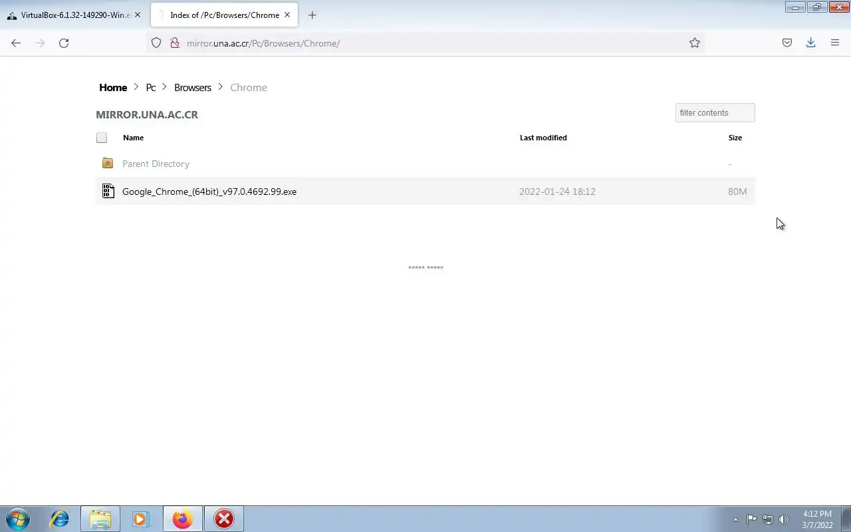Launch Internet Explorer from taskbar
This screenshot has height=532, width=851.
[60, 519]
